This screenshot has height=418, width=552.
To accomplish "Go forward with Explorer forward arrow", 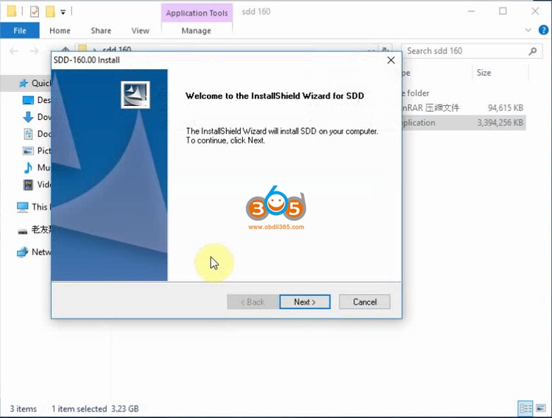I will point(34,52).
